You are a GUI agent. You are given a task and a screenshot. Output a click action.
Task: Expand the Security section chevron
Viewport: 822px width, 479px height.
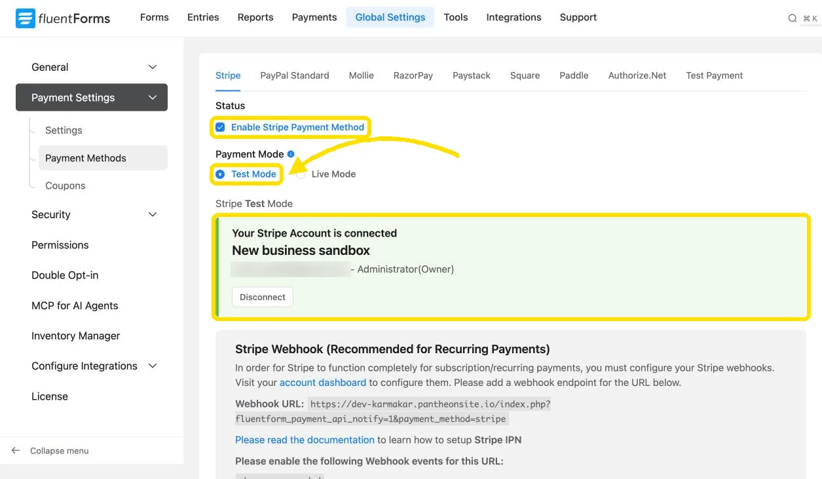click(x=153, y=214)
